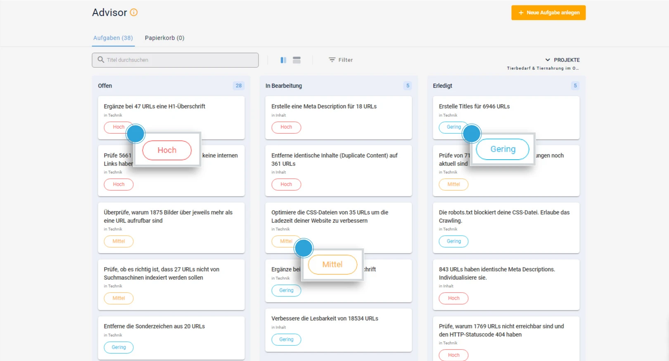Click the search magnifier icon
Image resolution: width=669 pixels, height=361 pixels.
[x=101, y=60]
